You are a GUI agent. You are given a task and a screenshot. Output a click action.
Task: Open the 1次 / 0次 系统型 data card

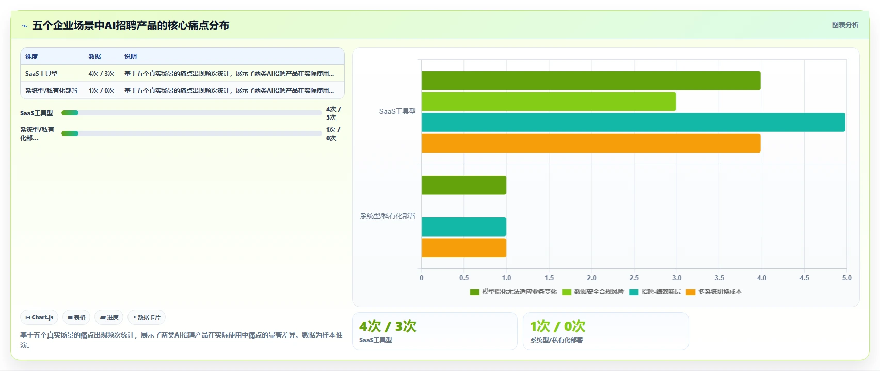pyautogui.click(x=606, y=331)
